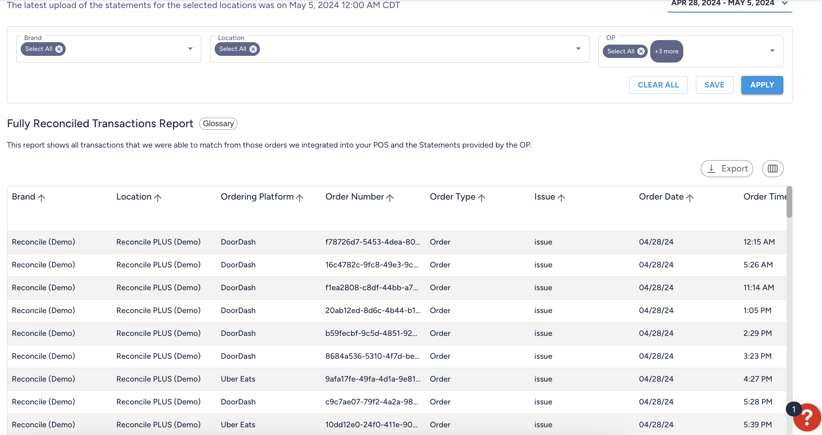Select order number 10dd12e0-24f0-411e-90...
The height and width of the screenshot is (435, 822).
[371, 425]
